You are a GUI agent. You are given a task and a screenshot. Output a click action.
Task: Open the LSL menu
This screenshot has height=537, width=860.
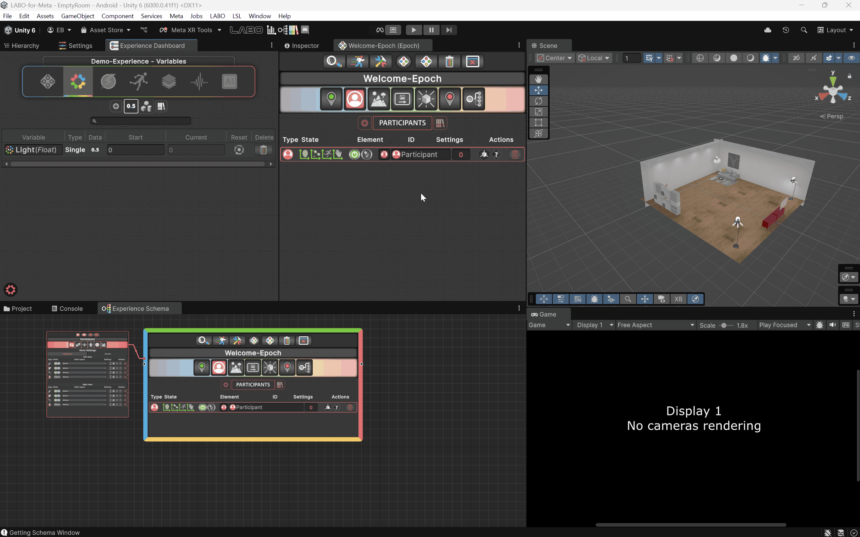(x=237, y=16)
